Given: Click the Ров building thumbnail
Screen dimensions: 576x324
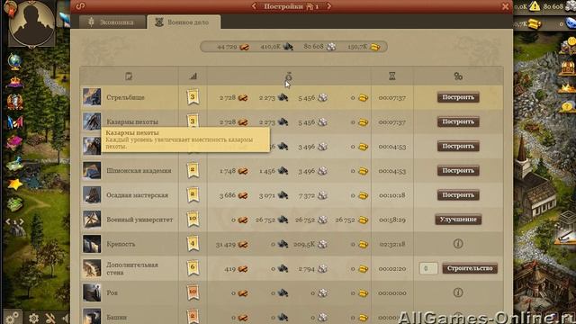Looking at the screenshot, I should click(92, 292).
